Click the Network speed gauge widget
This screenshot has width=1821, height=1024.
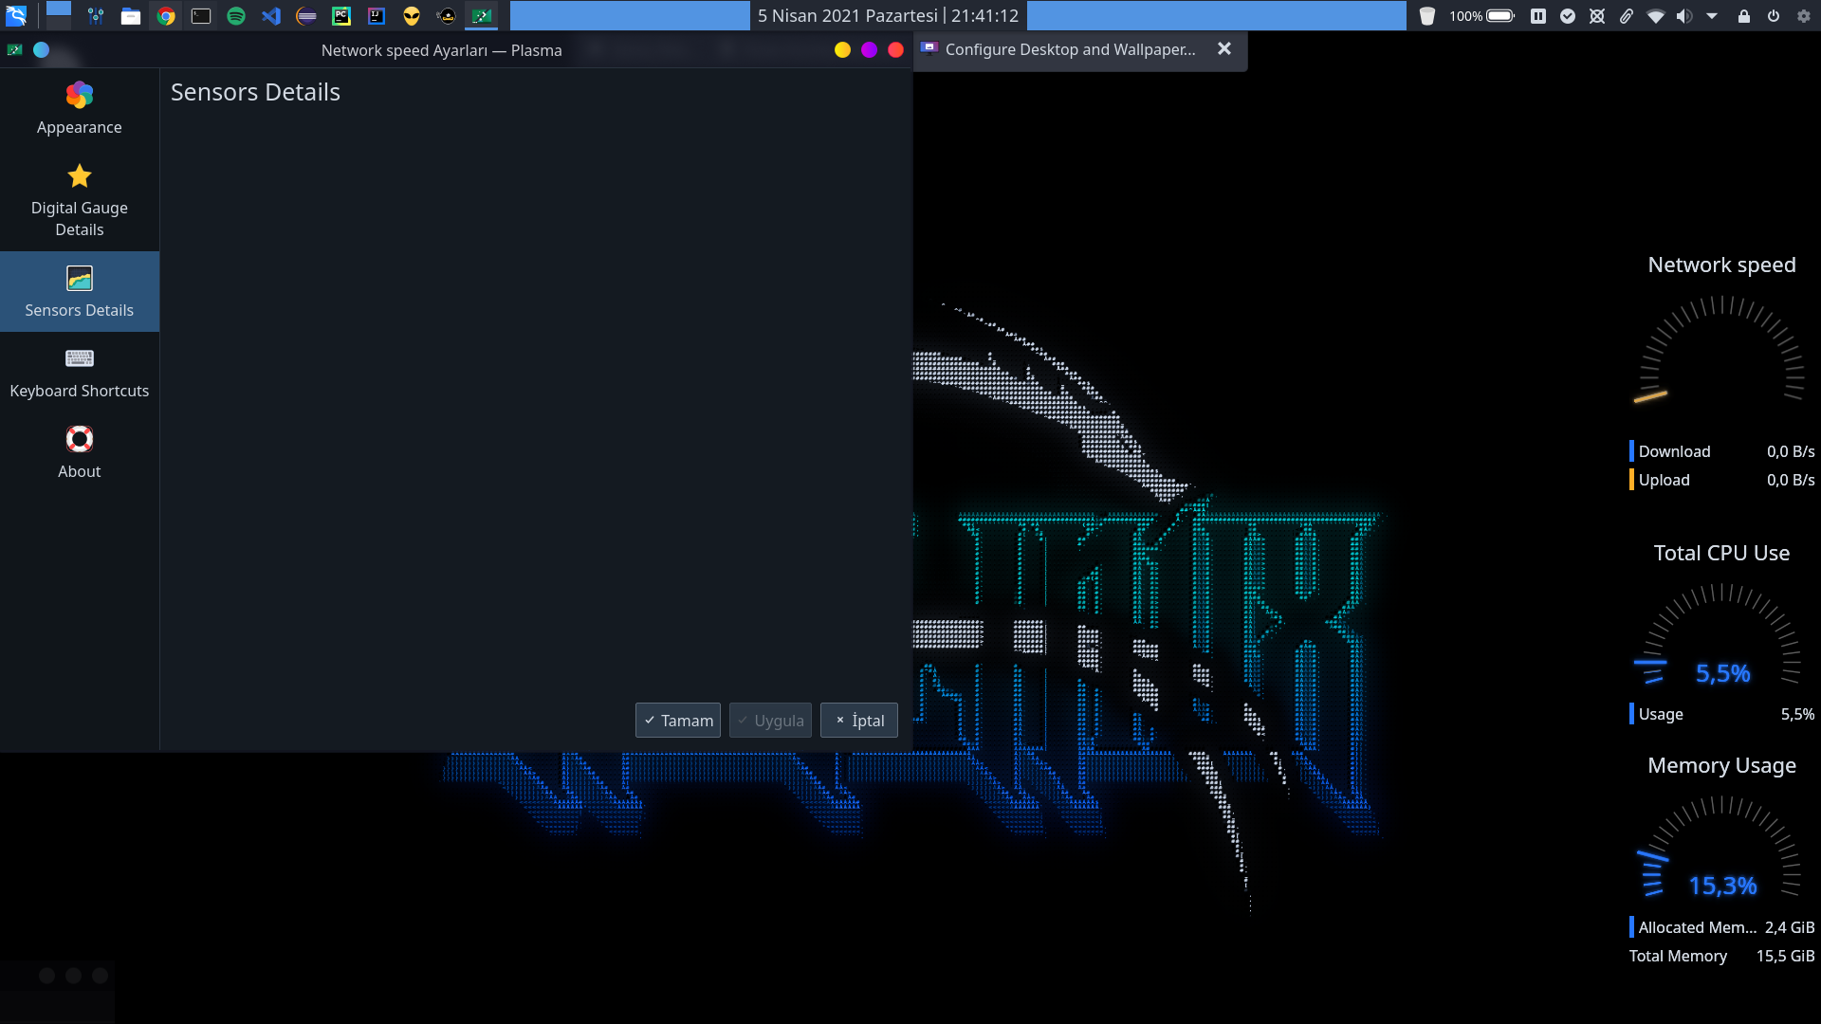coord(1720,360)
